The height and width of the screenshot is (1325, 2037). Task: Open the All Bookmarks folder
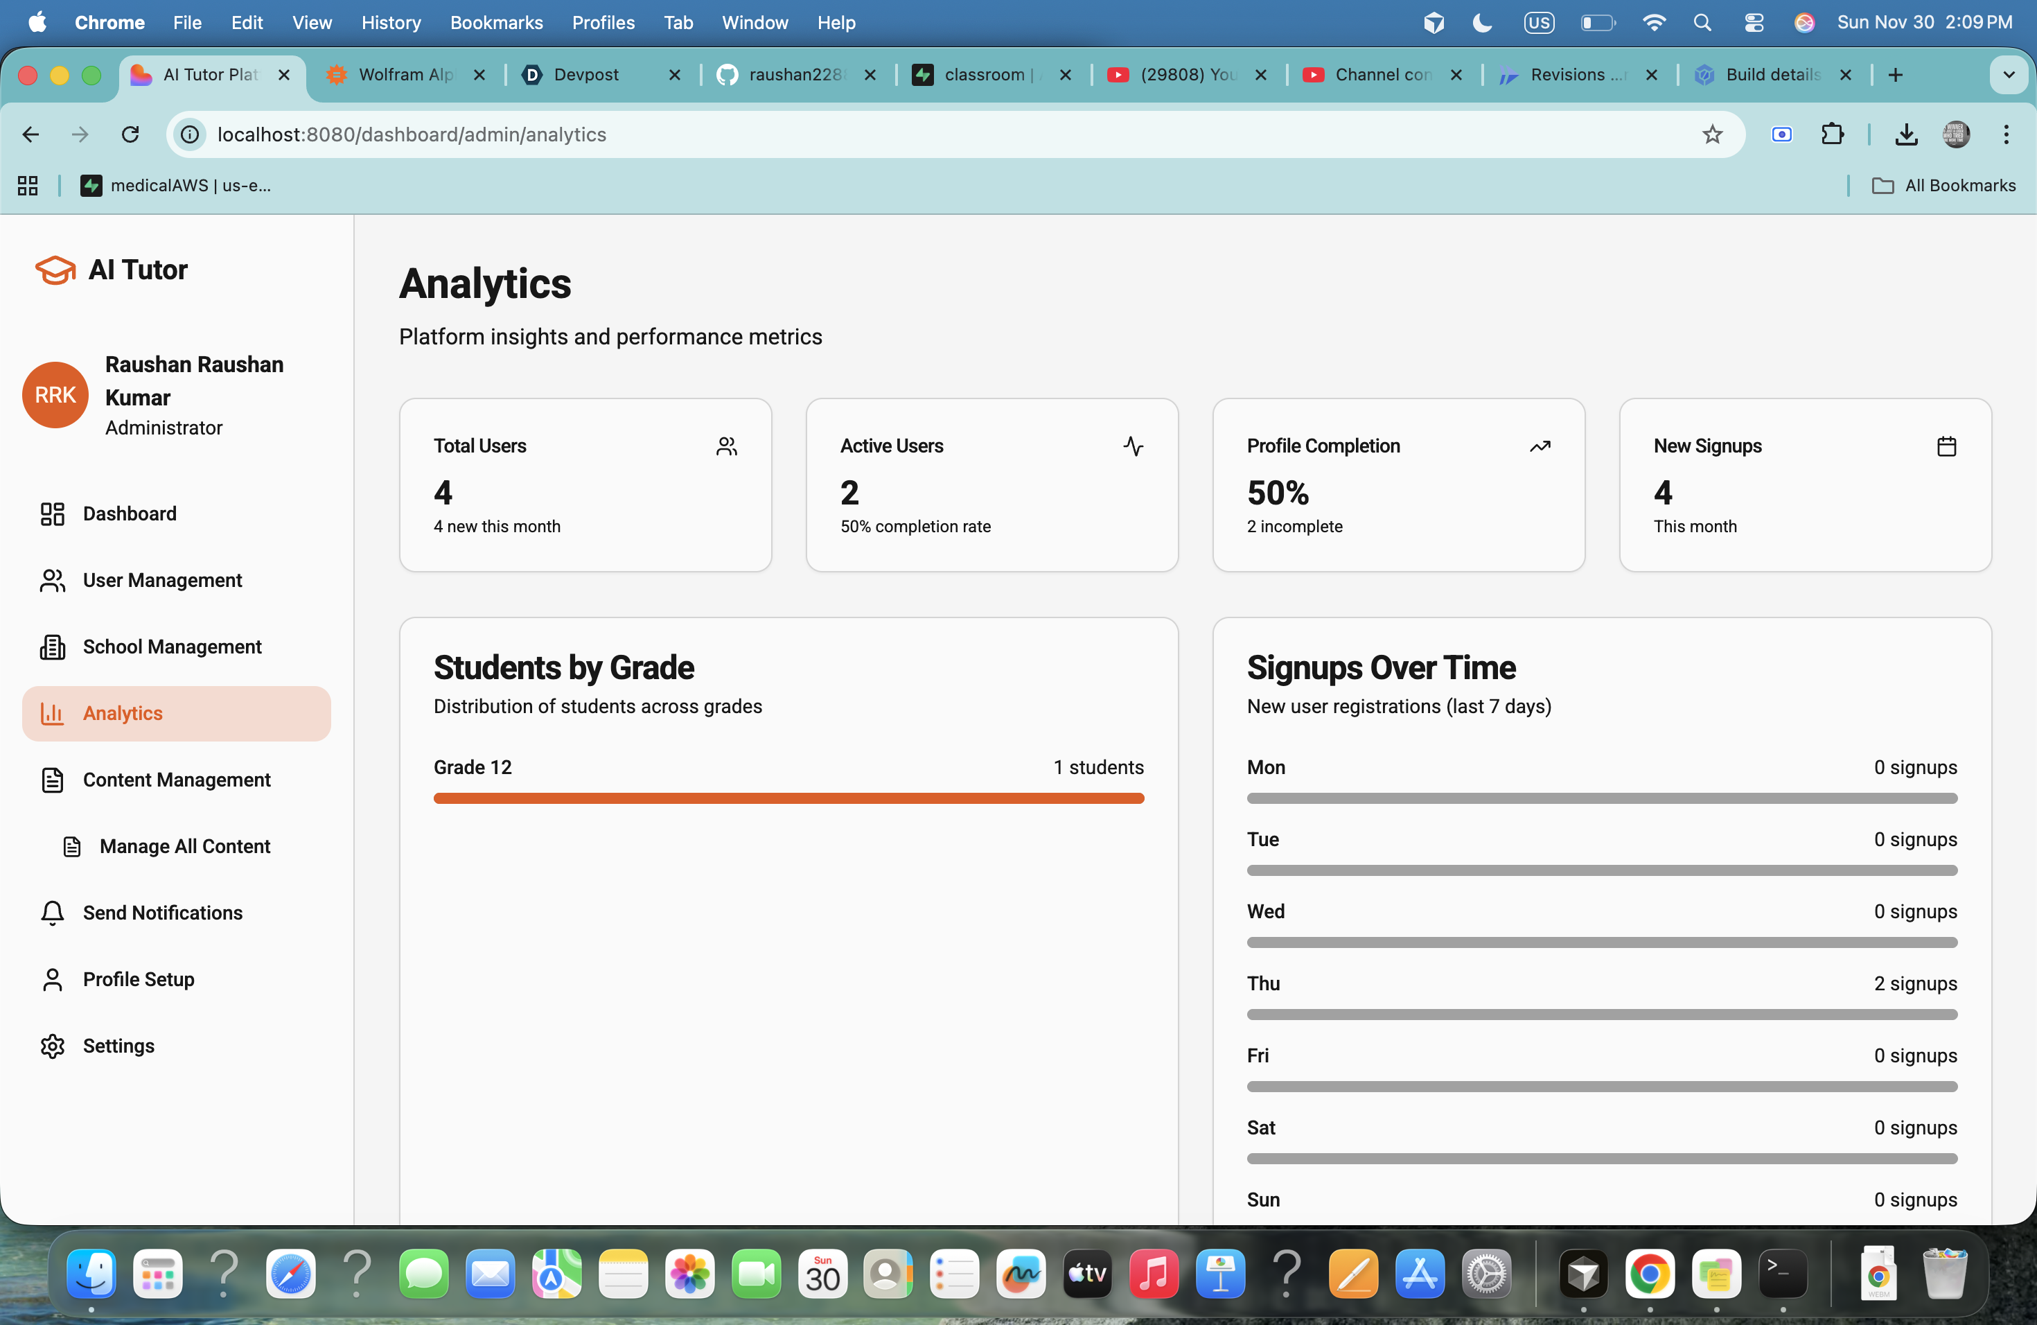click(1943, 186)
